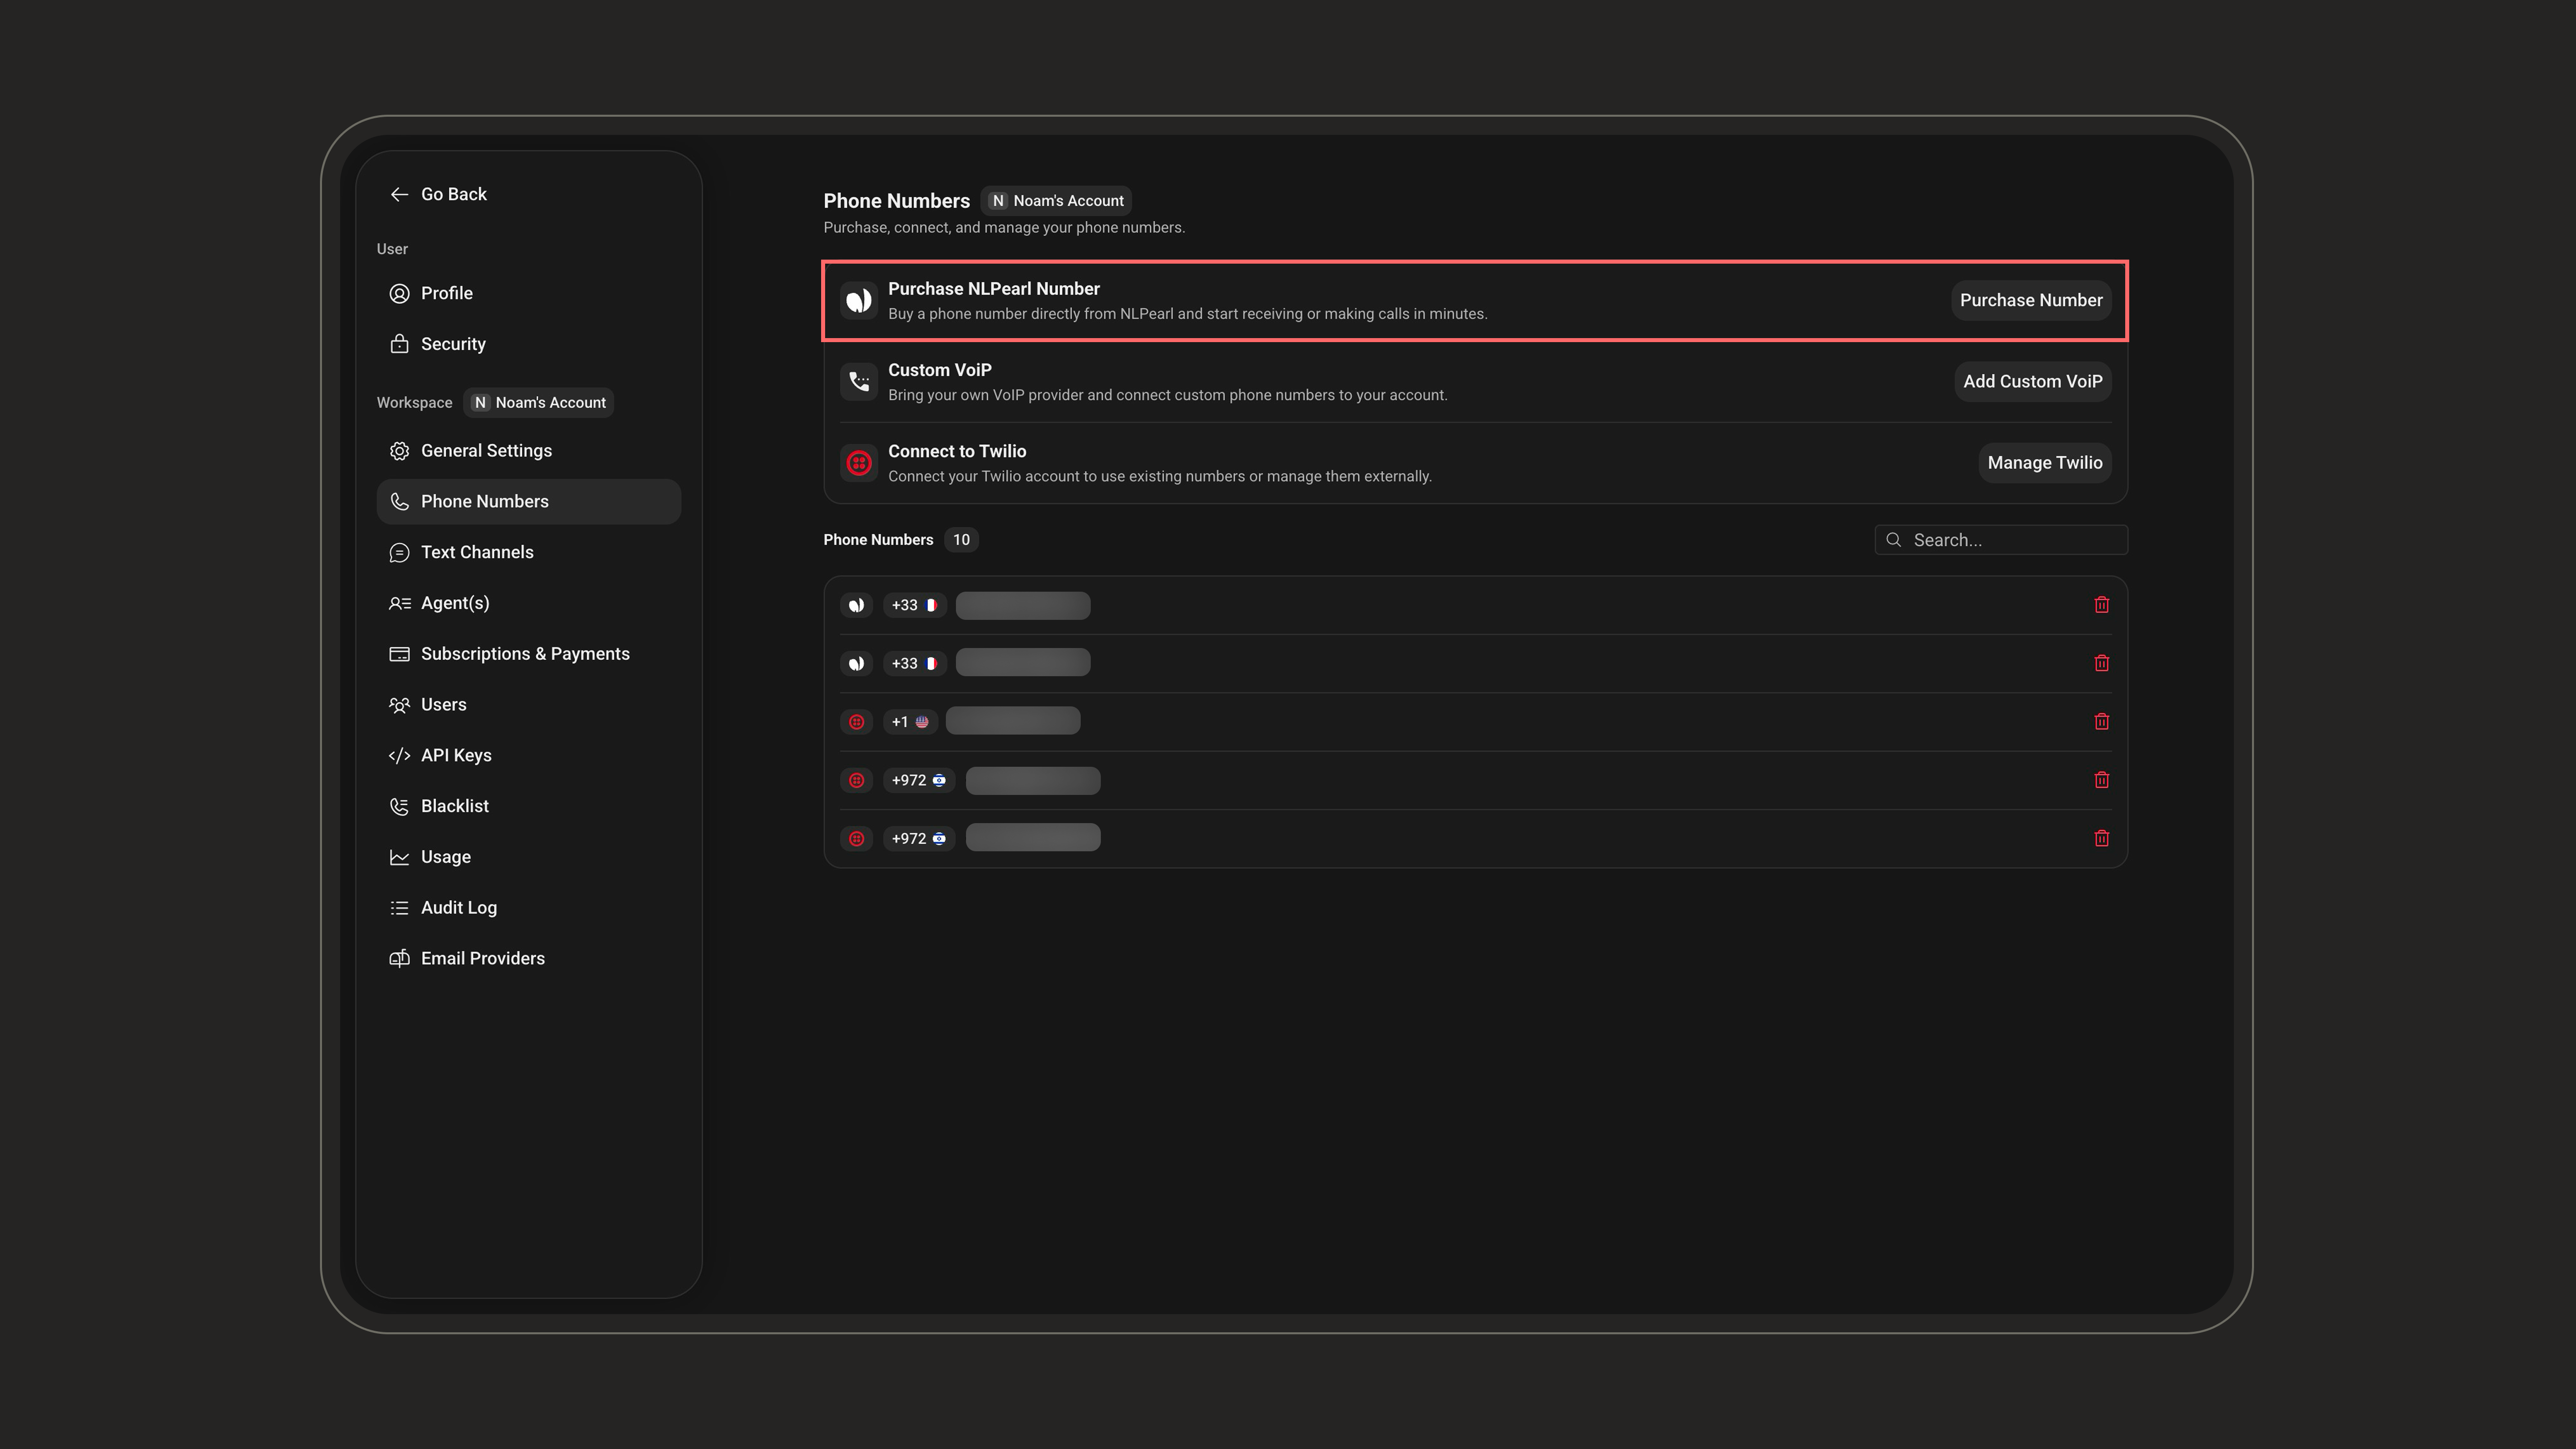The image size is (2576, 1449).
Task: Click NLPearl icon on second +33 row
Action: point(857,663)
